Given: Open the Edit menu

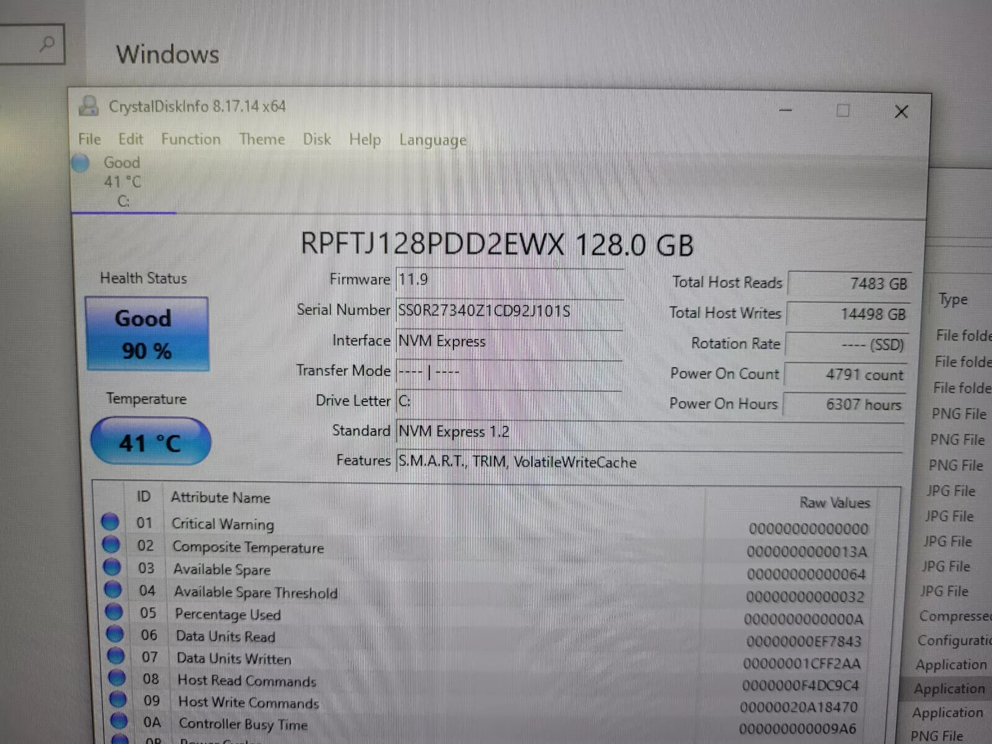Looking at the screenshot, I should click(x=131, y=139).
